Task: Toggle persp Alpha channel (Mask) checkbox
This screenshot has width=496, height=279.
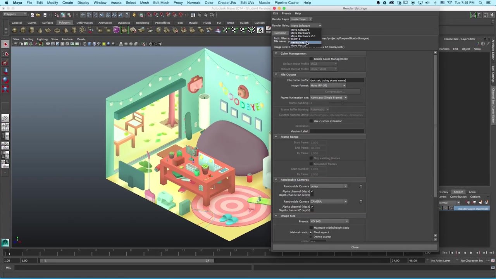Action: pos(312,191)
